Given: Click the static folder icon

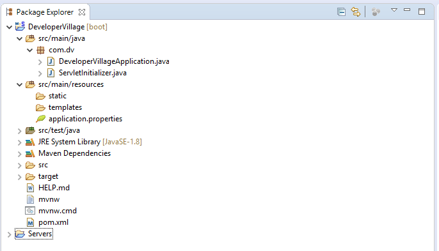Looking at the screenshot, I should 40,96.
